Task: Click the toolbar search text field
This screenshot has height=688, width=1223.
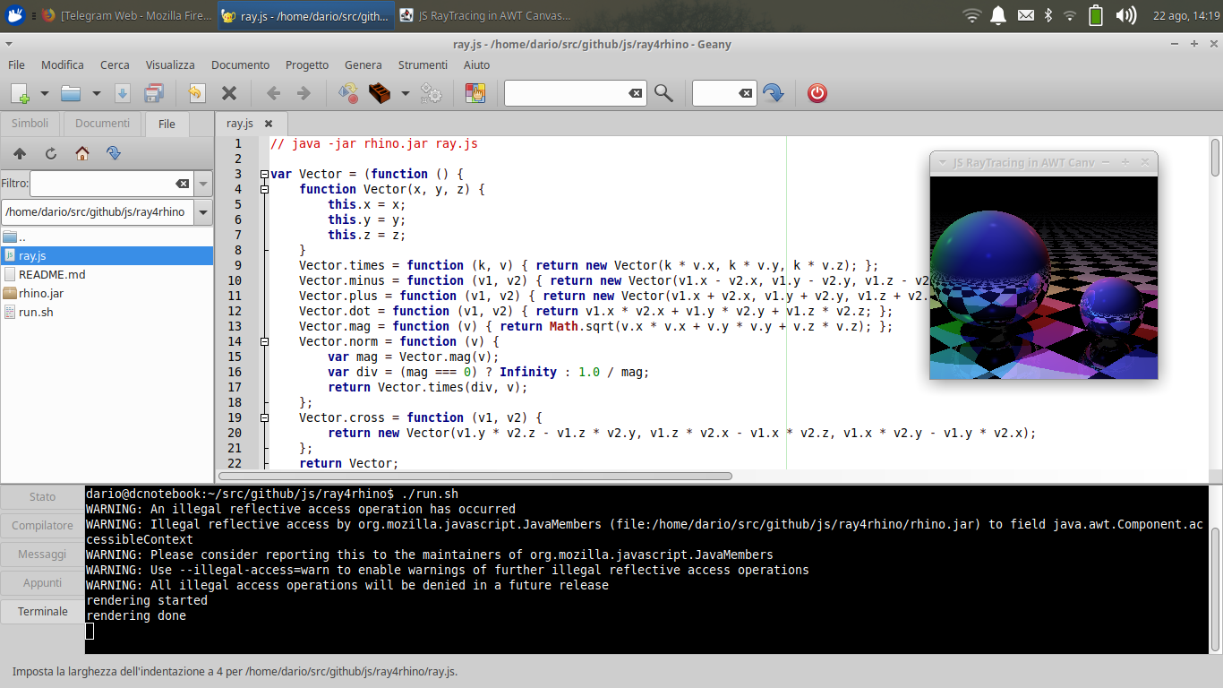Action: pyautogui.click(x=565, y=93)
